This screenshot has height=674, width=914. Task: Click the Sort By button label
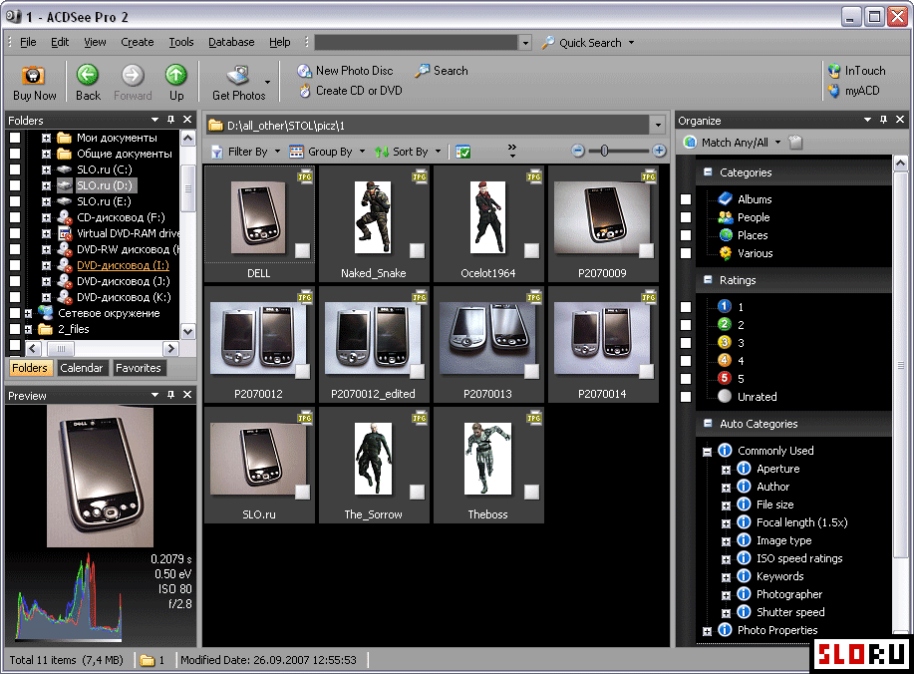411,152
